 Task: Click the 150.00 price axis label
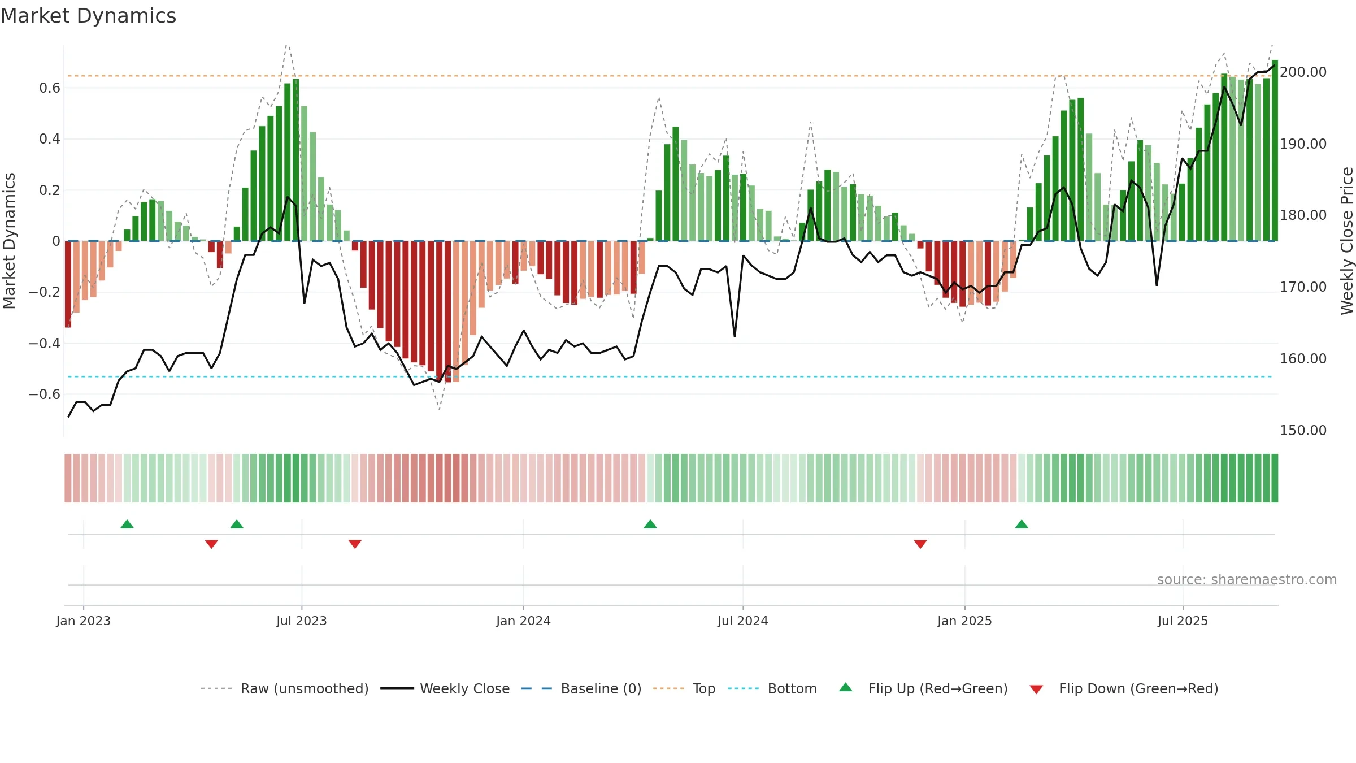point(1303,431)
